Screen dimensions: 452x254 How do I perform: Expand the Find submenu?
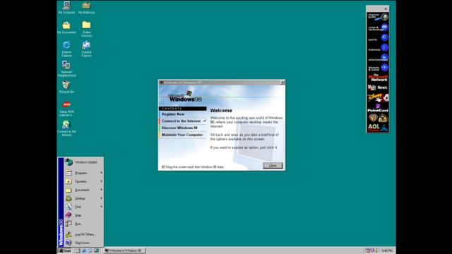pyautogui.click(x=84, y=207)
